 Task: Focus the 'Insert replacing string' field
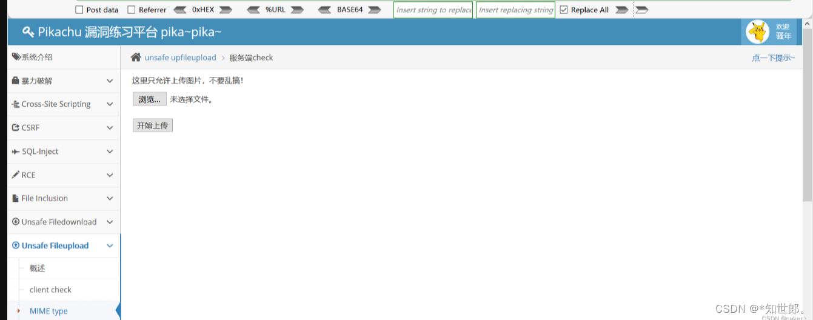pos(515,10)
